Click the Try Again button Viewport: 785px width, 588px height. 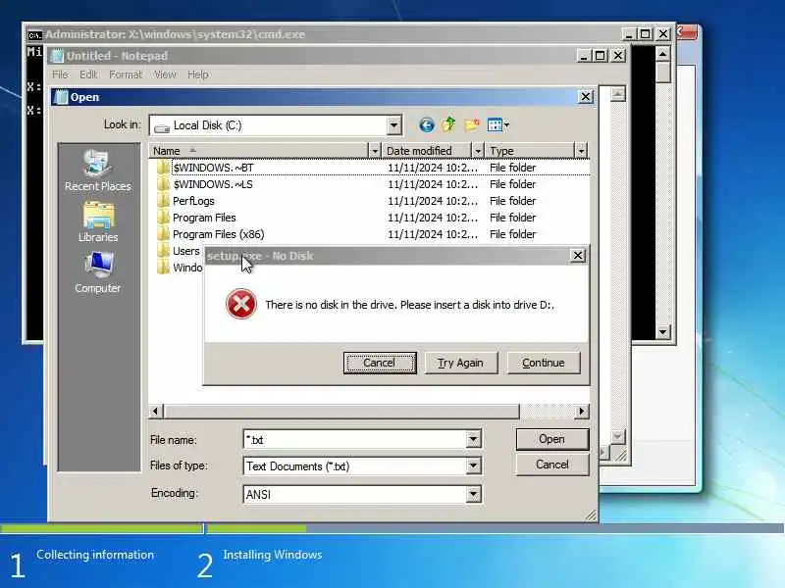pyautogui.click(x=461, y=363)
